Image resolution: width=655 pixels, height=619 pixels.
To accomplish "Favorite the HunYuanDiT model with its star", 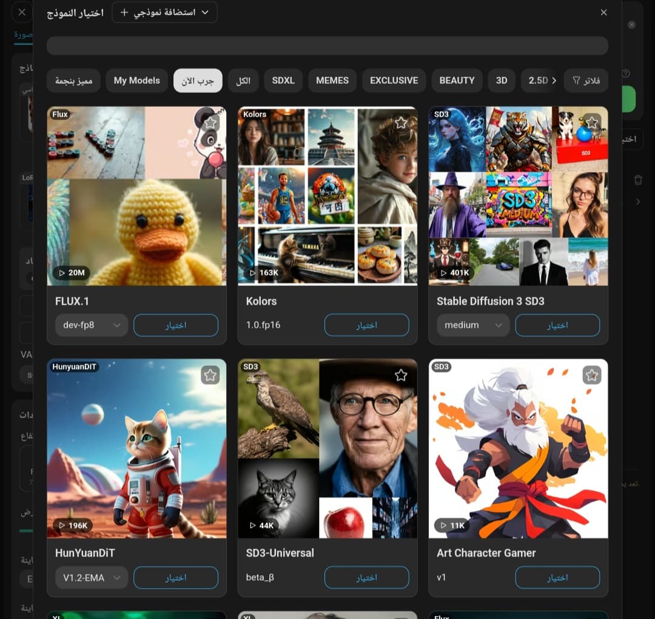I will [x=210, y=375].
